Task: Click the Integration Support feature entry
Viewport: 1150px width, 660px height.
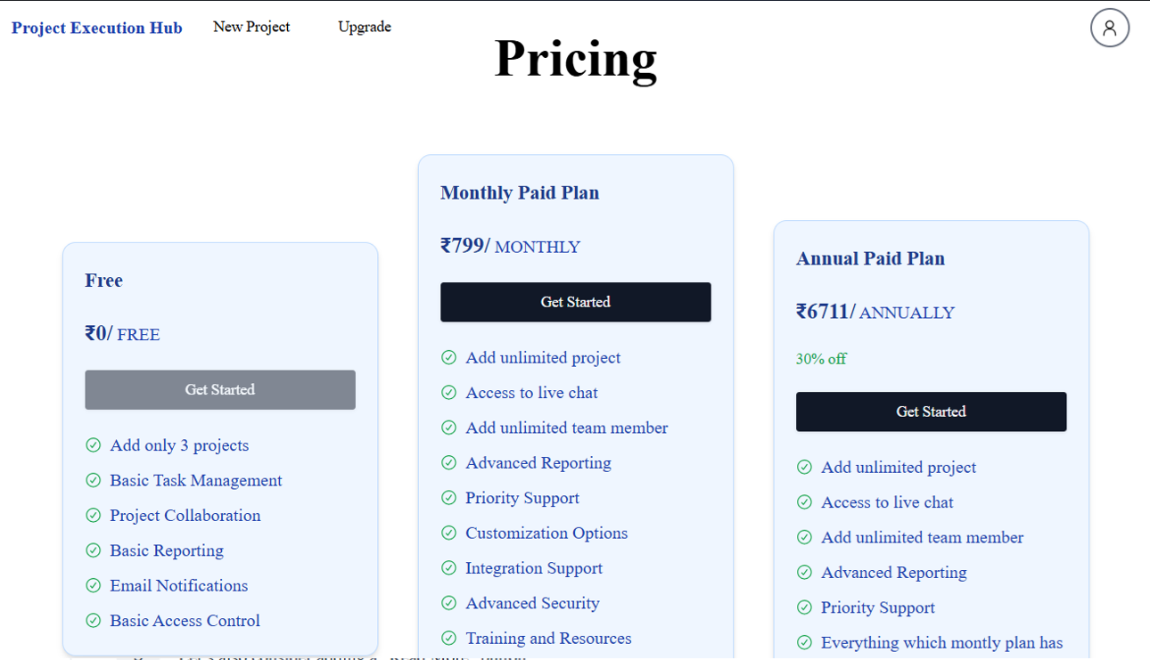Action: (534, 568)
